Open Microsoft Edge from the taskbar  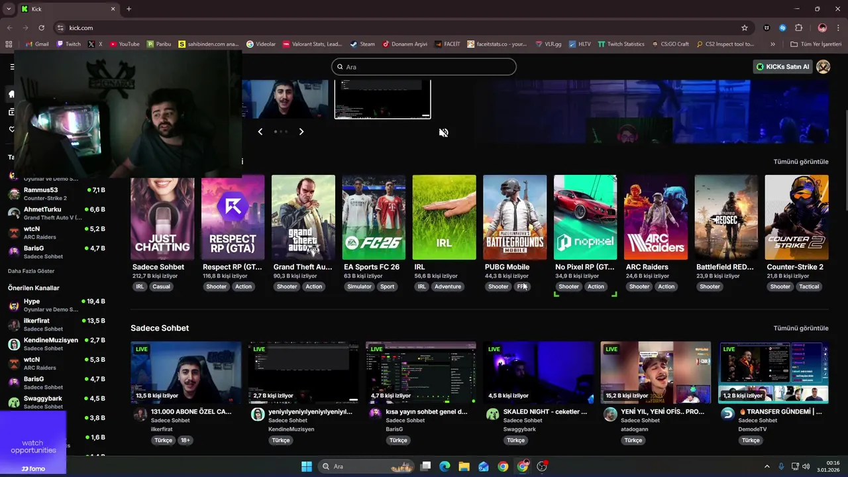tap(445, 466)
